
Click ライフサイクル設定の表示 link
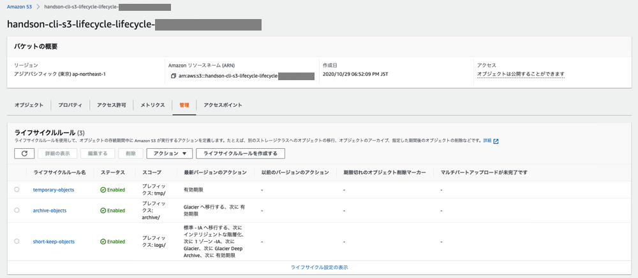tap(319, 268)
